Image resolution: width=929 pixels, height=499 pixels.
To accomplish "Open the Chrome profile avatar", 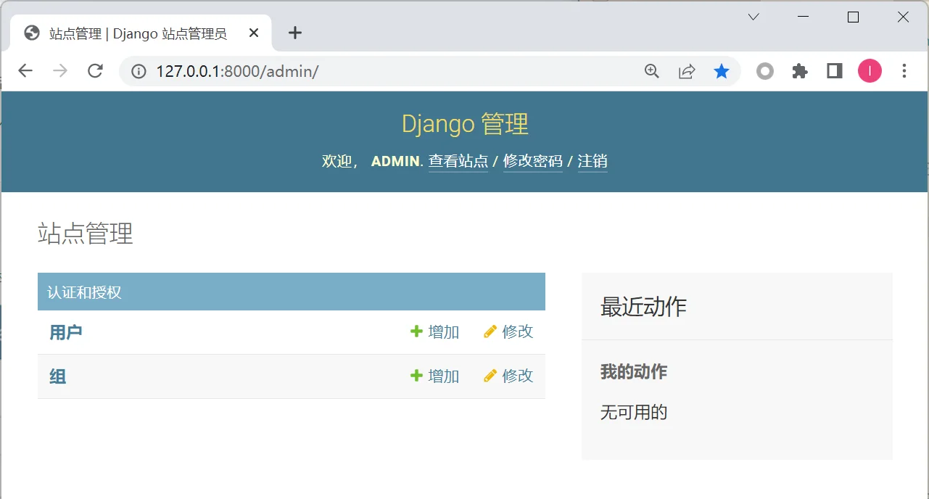I will (870, 71).
